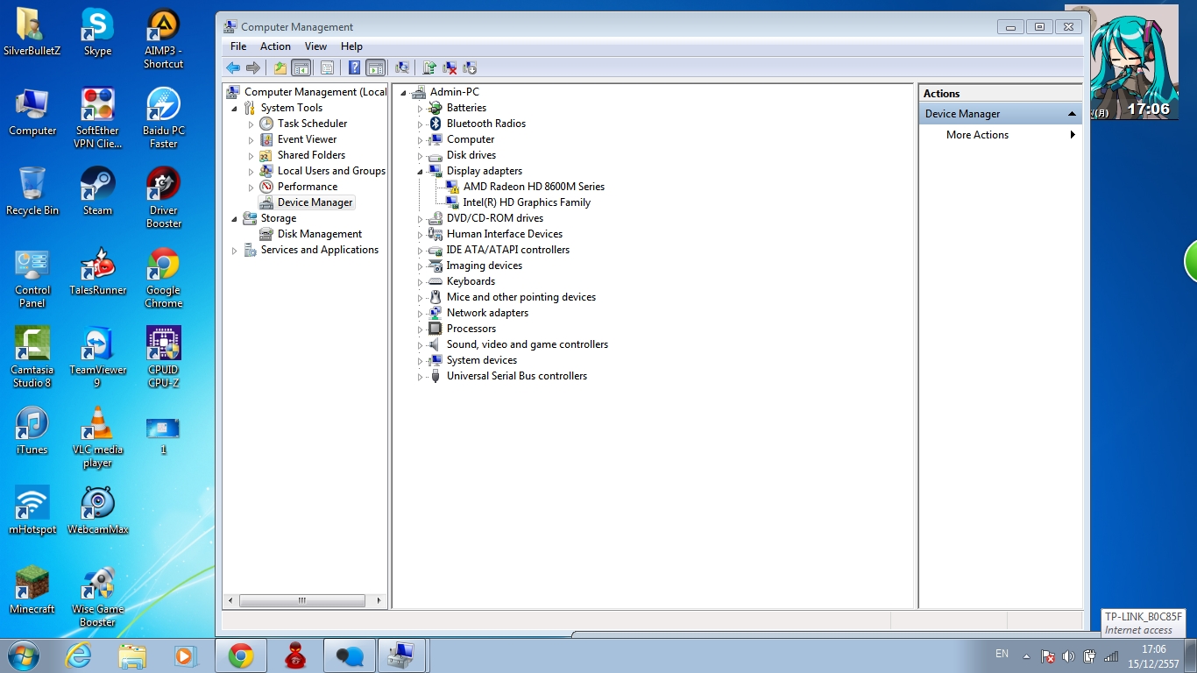Select the TeamViewer 9 desktop icon

97,357
